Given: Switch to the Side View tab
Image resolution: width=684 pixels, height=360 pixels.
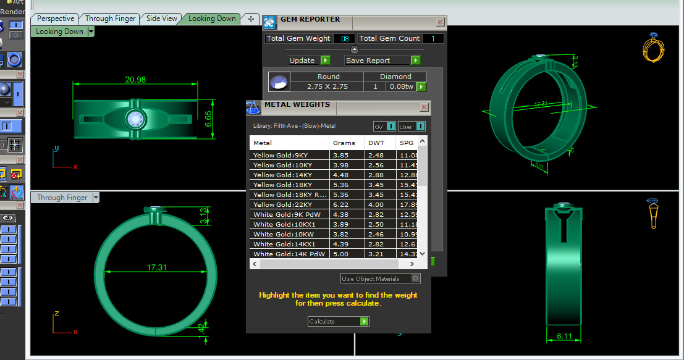Looking at the screenshot, I should click(x=161, y=19).
